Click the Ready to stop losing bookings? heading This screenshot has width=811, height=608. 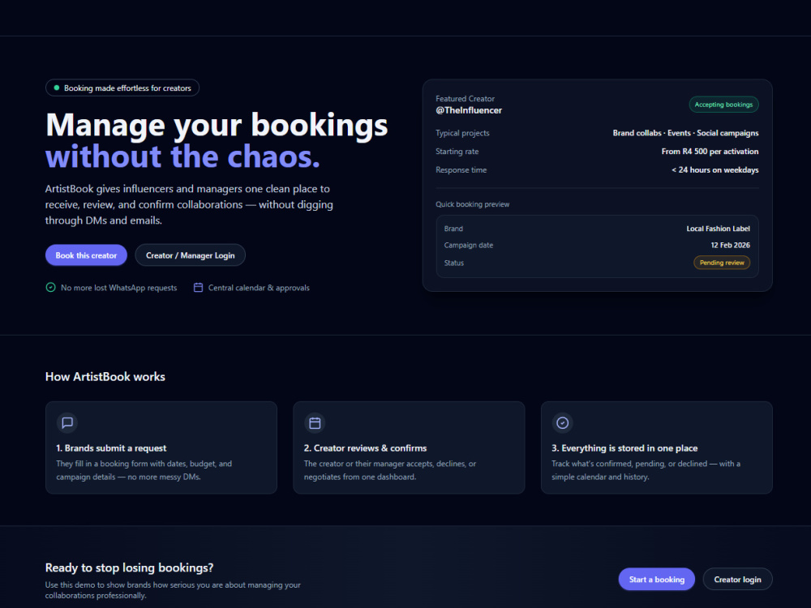tap(129, 567)
